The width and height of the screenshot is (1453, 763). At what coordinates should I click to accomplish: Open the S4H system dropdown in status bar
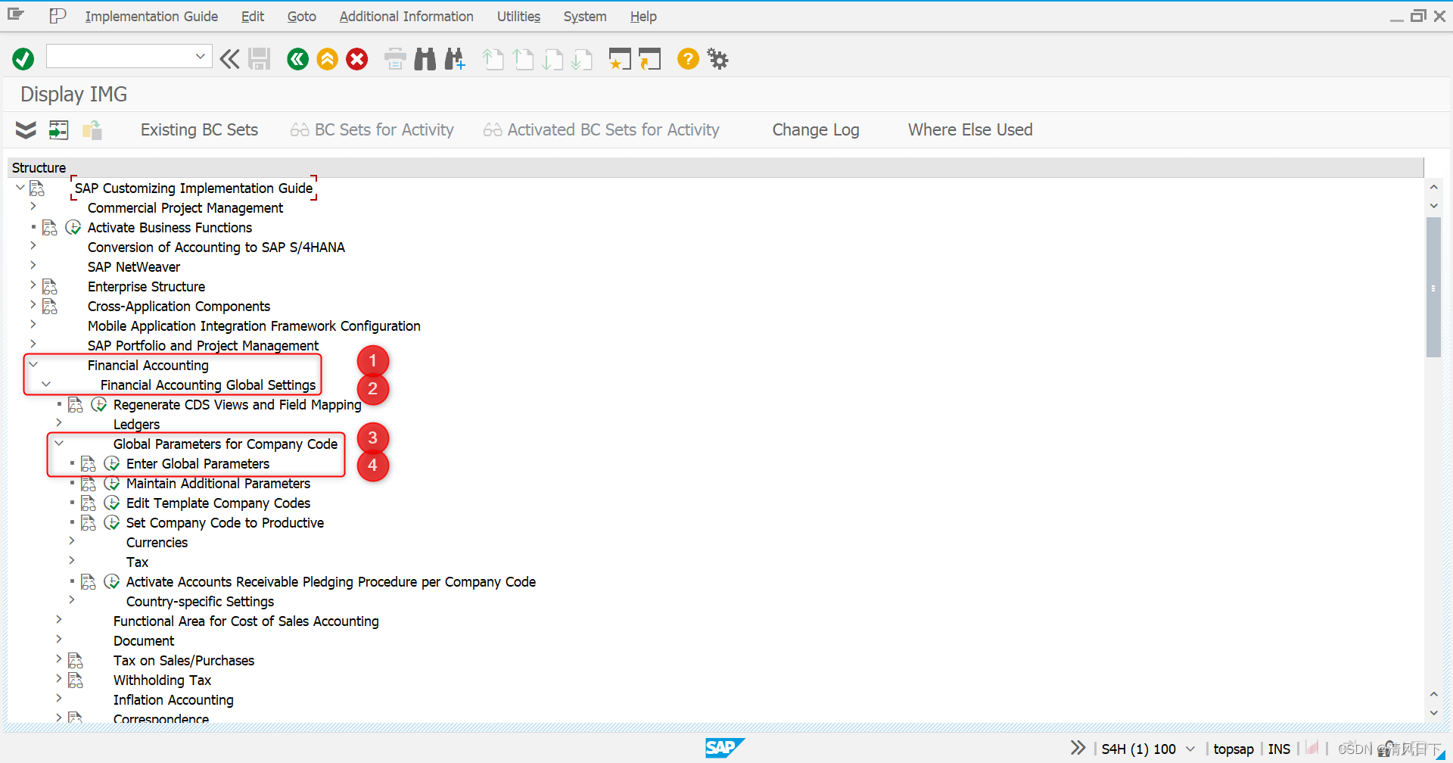(1188, 748)
